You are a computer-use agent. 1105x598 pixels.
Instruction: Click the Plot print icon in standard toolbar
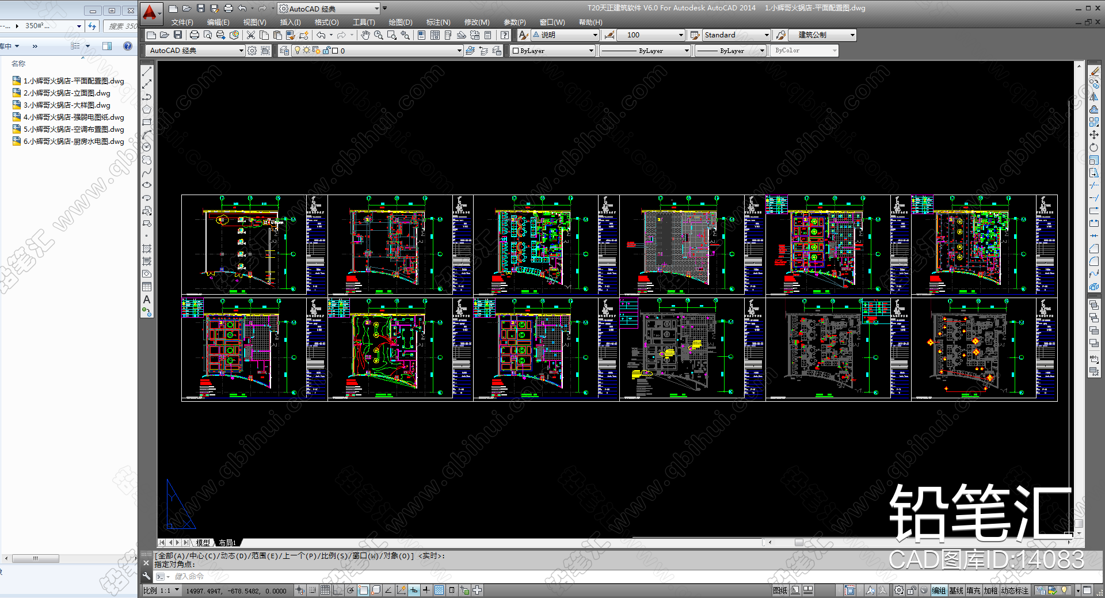click(195, 35)
